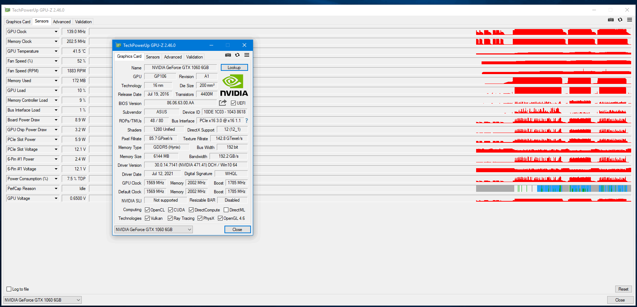
Task: Toggle the Vulkan checkbox
Action: tap(147, 218)
